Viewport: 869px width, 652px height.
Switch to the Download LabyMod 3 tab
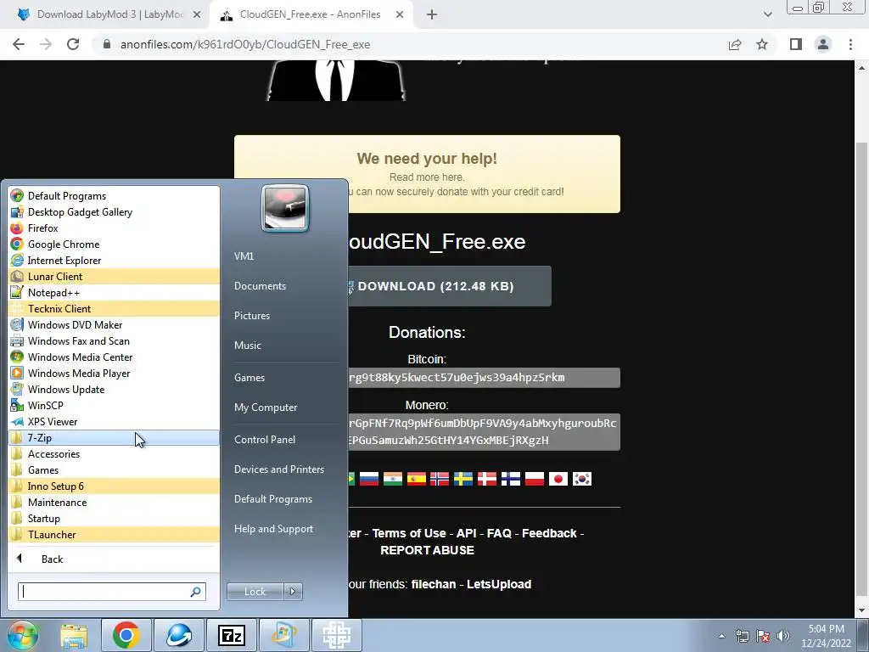point(109,14)
